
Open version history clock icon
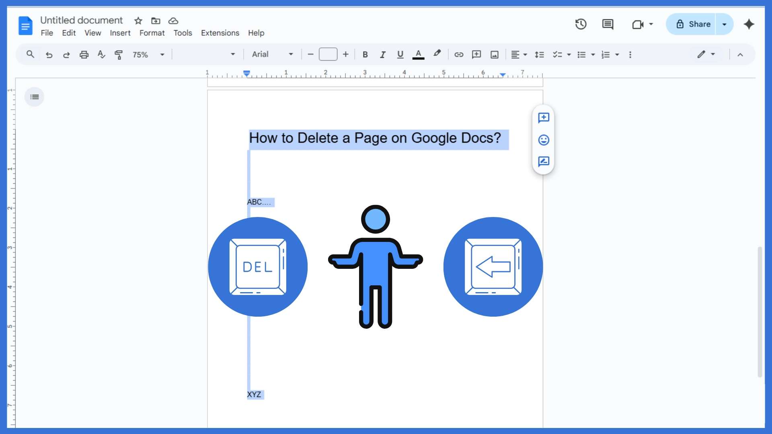coord(581,24)
